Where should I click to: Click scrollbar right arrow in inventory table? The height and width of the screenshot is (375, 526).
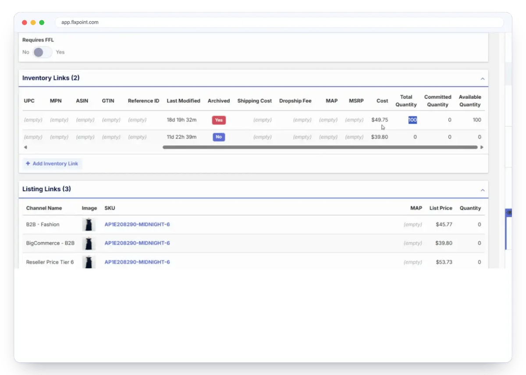(482, 147)
